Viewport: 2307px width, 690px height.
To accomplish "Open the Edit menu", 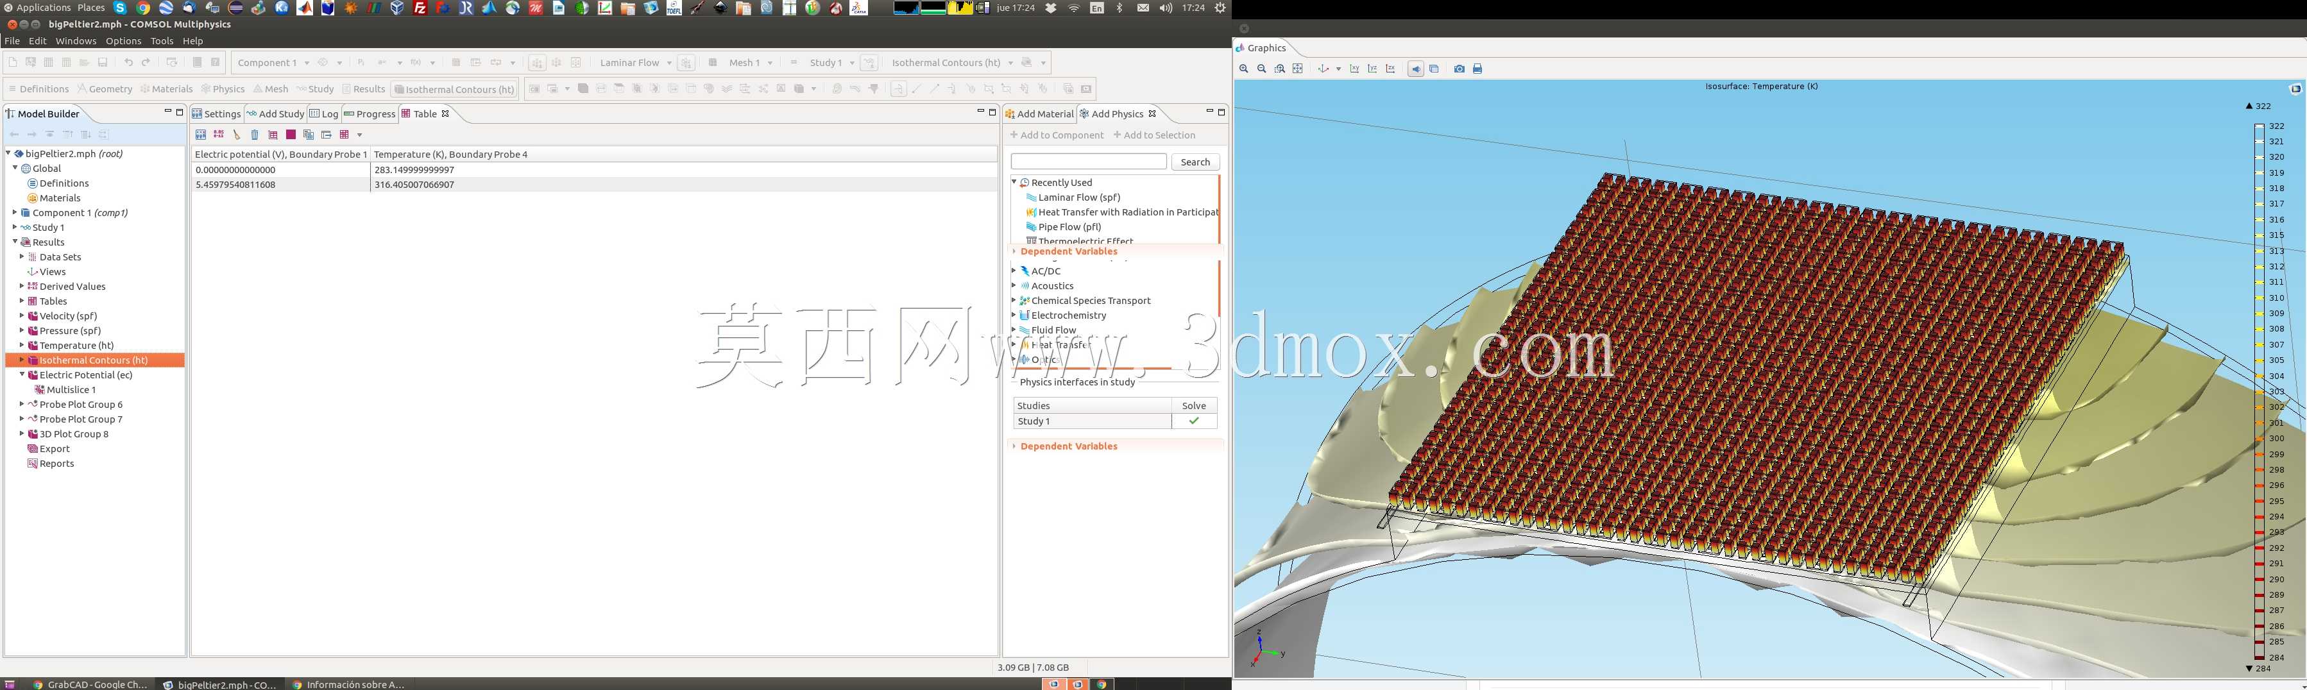I will (x=38, y=41).
